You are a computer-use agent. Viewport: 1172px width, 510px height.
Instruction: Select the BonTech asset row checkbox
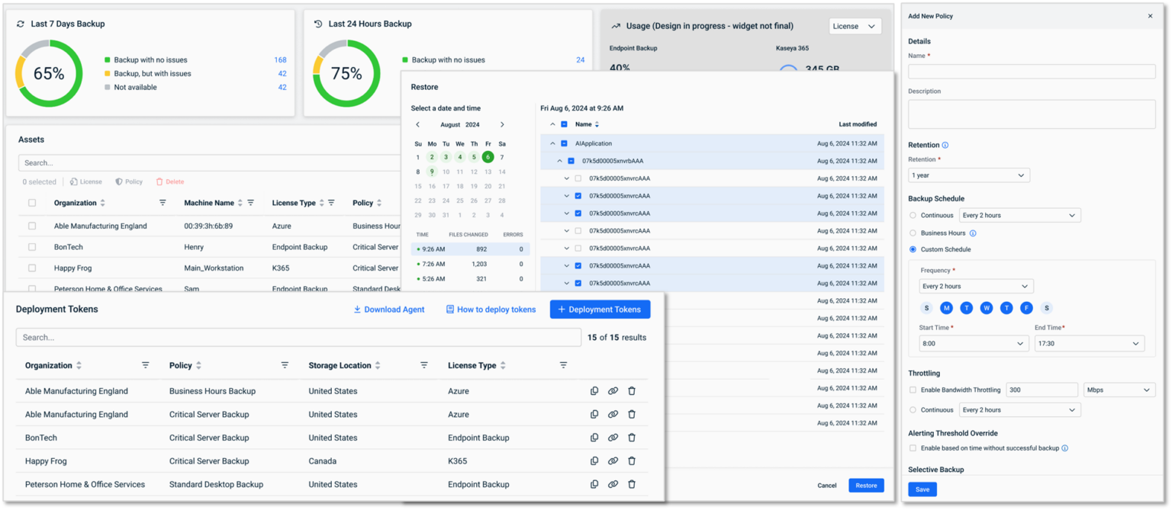32,247
